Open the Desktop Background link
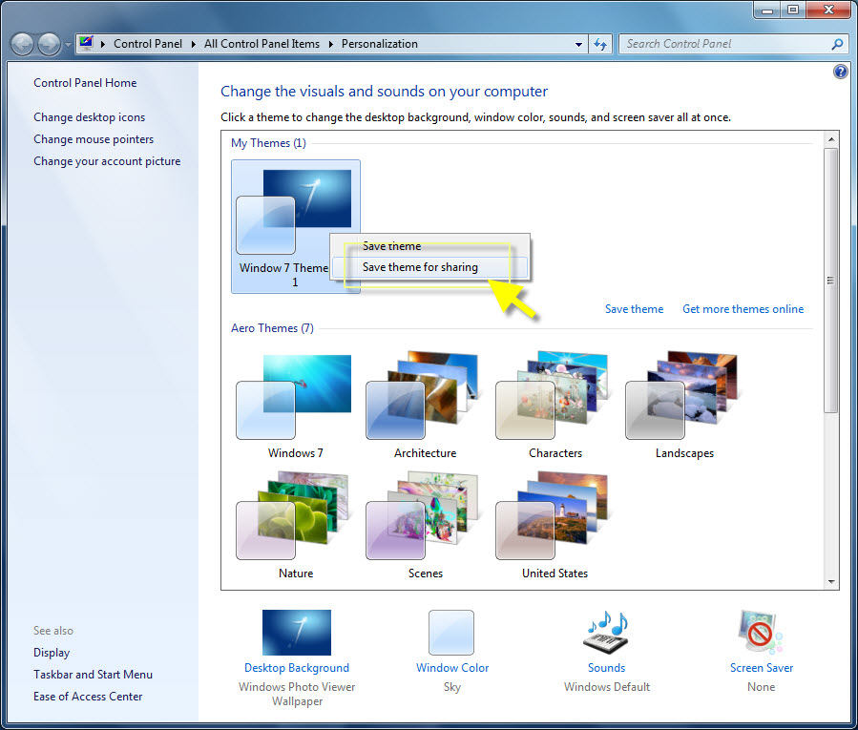Screen dimensions: 858x730 (297, 668)
